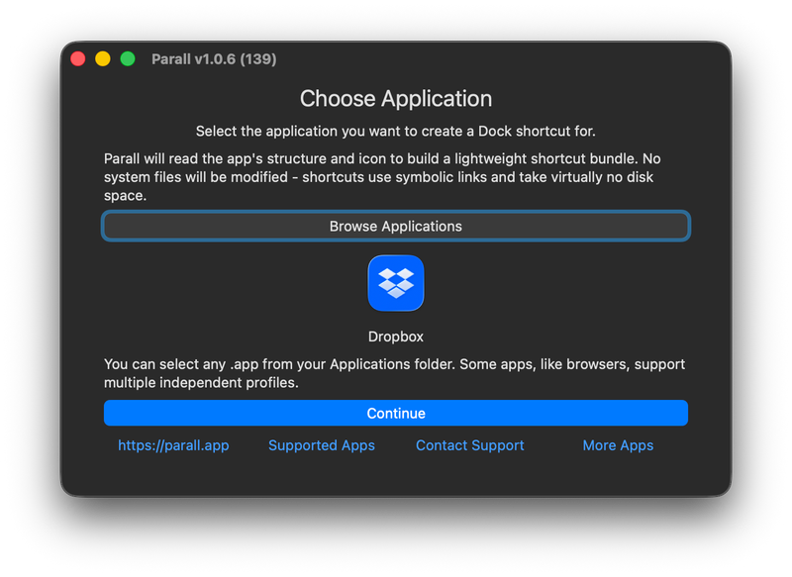Viewport: 792px width, 577px height.
Task: Click the Parall v1.0.6 (139) window title
Action: click(x=214, y=59)
